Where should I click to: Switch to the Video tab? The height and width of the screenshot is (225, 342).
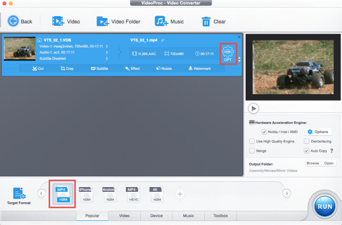(124, 216)
